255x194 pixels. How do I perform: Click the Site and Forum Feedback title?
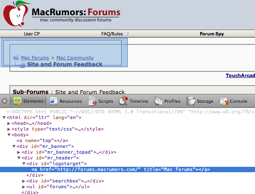tap(65, 64)
